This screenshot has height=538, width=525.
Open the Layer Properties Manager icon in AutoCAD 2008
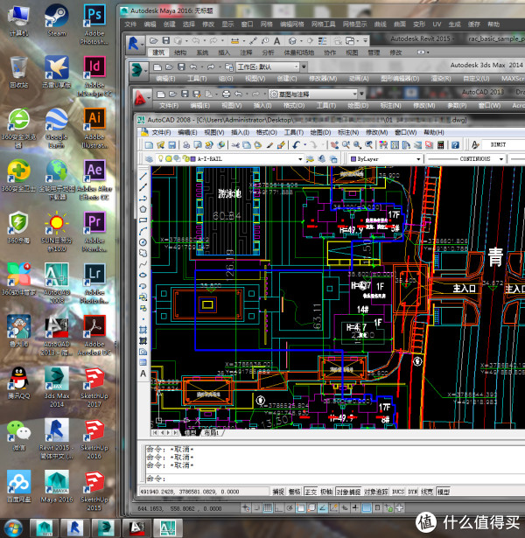click(x=149, y=159)
